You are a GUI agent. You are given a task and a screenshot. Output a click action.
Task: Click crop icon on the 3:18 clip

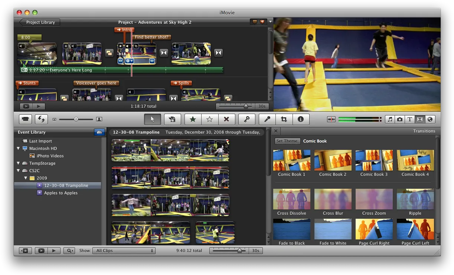click(136, 46)
